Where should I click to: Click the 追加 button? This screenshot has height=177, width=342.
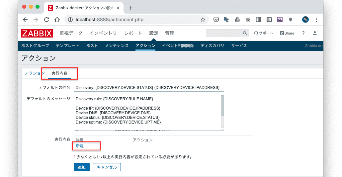click(x=82, y=167)
